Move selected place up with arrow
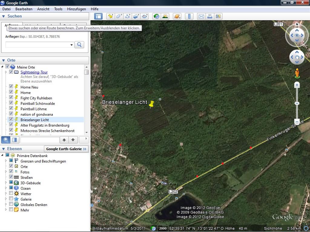This screenshot has width=310, height=232. 64,140
